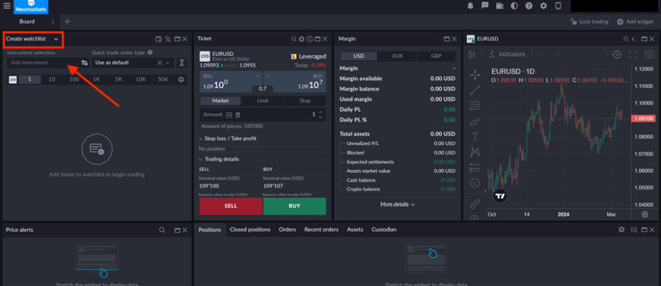Image resolution: width=661 pixels, height=286 pixels.
Task: Click the Add instrument input field
Action: coord(42,63)
